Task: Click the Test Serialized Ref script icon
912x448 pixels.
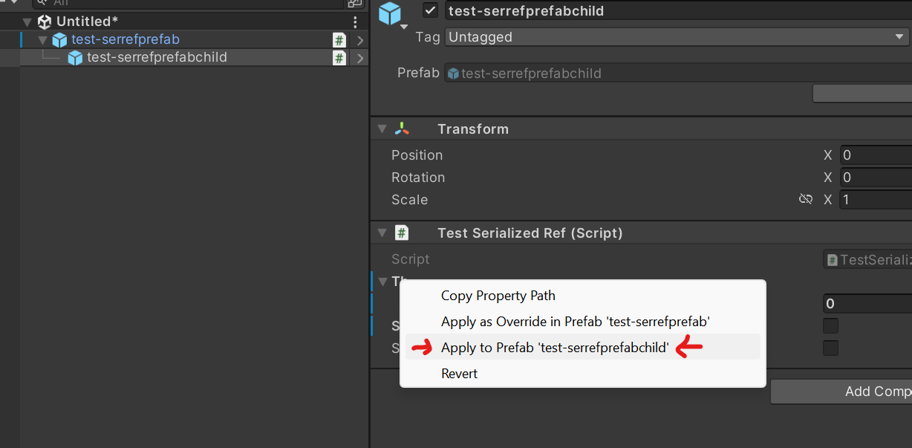Action: pyautogui.click(x=402, y=233)
